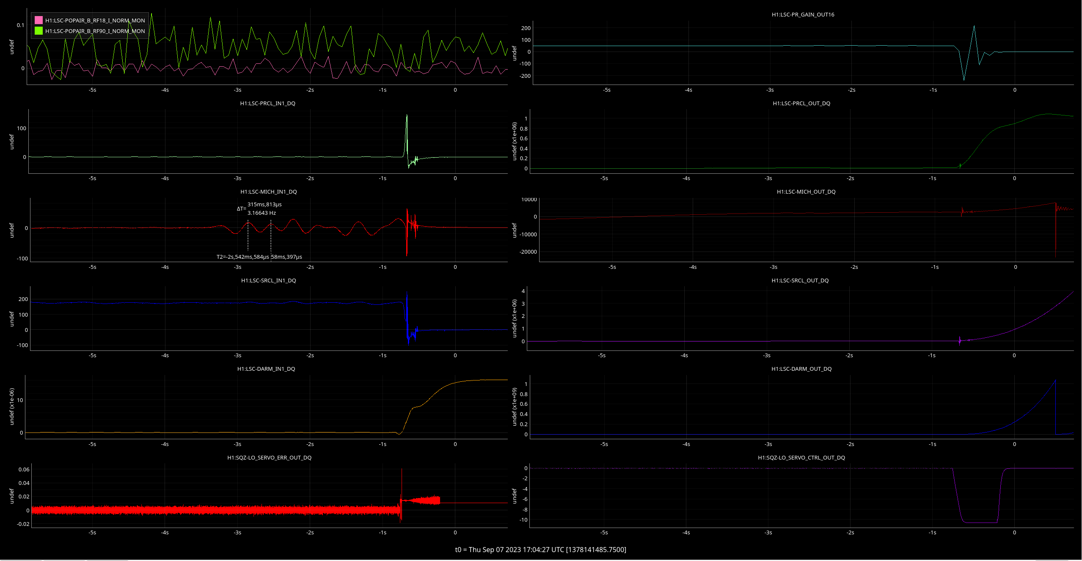Select the H1:LSC-SRCL_OUT_DQ plot title
The height and width of the screenshot is (561, 1082).
800,280
